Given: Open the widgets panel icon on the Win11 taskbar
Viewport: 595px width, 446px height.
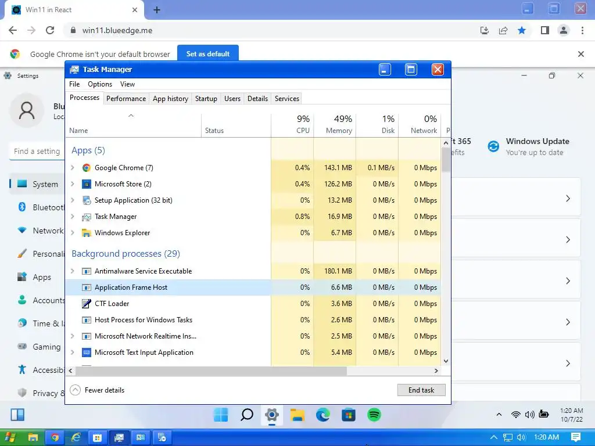Looking at the screenshot, I should tap(17, 415).
